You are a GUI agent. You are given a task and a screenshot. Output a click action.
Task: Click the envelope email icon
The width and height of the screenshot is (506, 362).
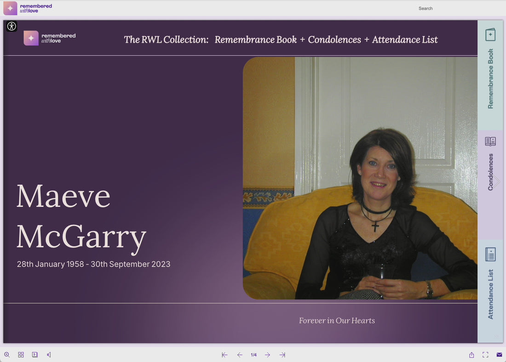tap(499, 355)
